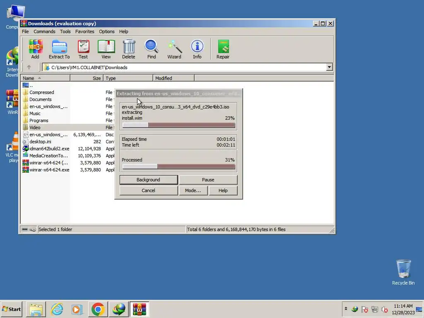
Task: Cancel the extraction
Action: [149, 190]
